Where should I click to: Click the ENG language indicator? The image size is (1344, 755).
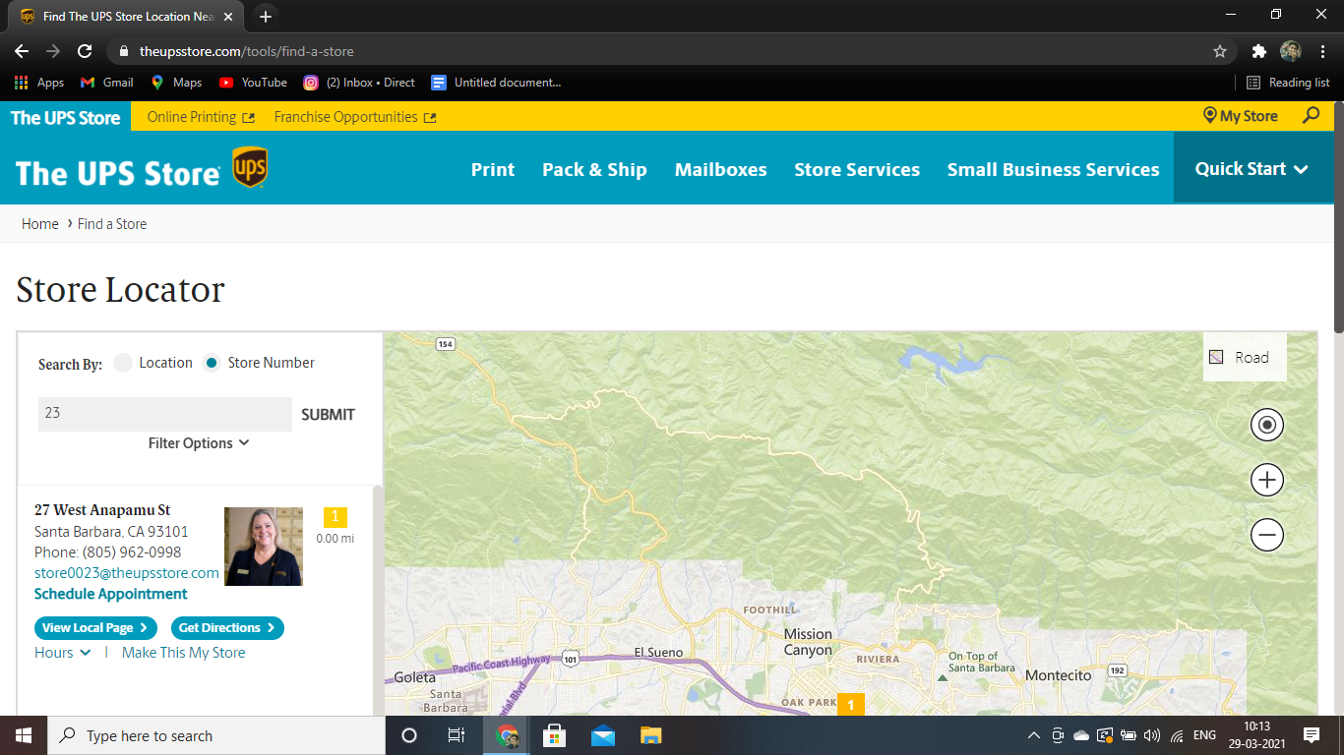click(1204, 735)
